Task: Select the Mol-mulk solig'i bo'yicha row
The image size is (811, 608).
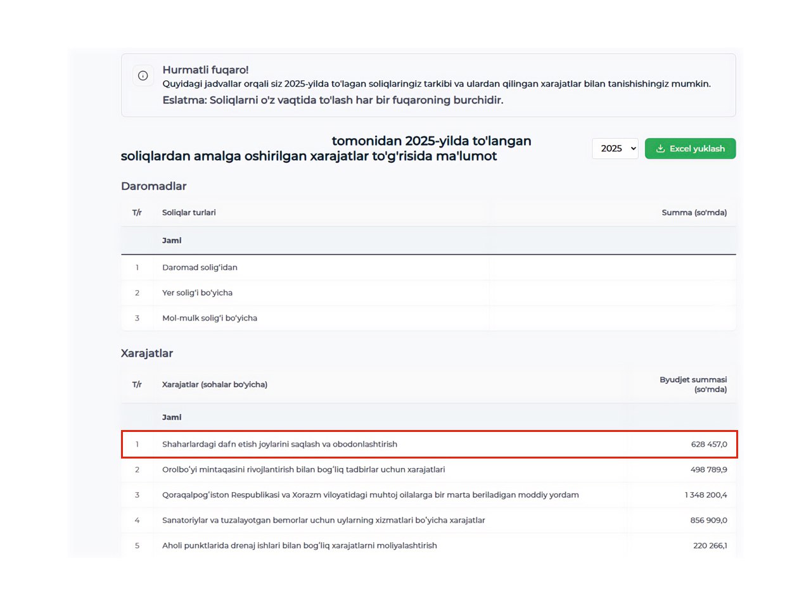Action: 210,318
